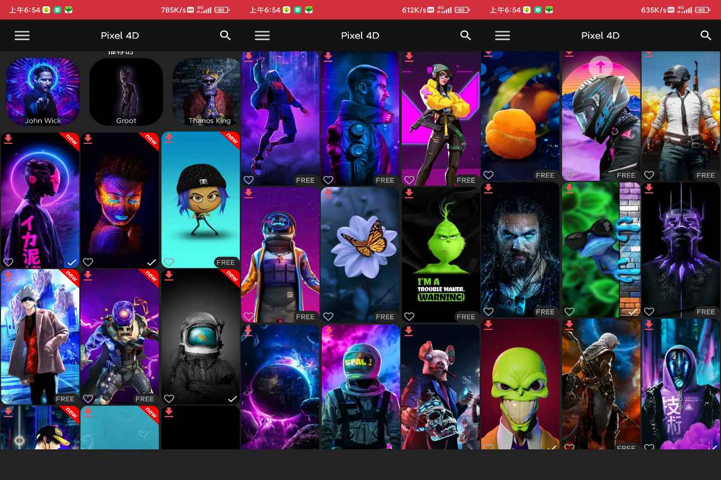Like the yellow-jacket girl wallpaper via heart icon
721x480 pixels.
pos(409,180)
